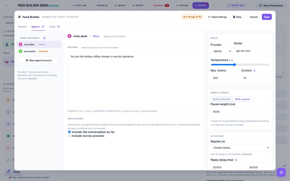Open the Replies on dropdown Chosen posts…
This screenshot has height=181, width=290.
pos(240,148)
